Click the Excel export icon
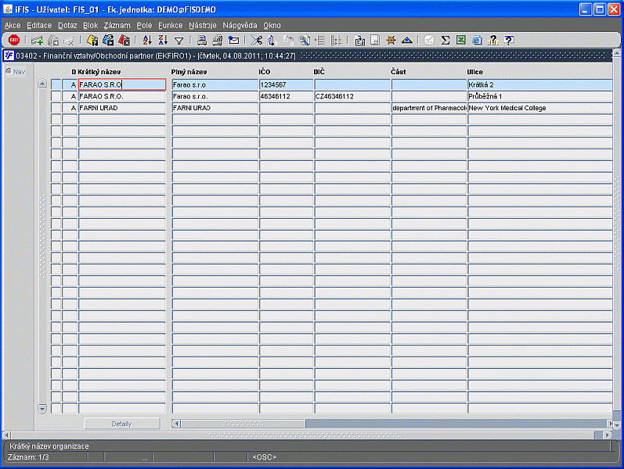 point(461,40)
